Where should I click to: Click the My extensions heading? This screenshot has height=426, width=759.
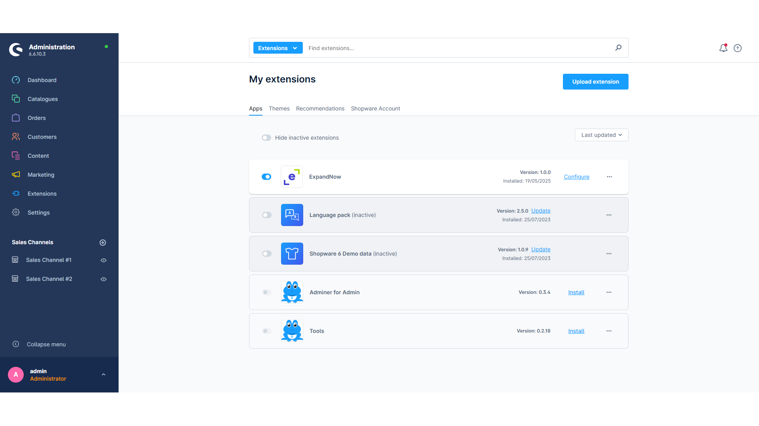(282, 79)
